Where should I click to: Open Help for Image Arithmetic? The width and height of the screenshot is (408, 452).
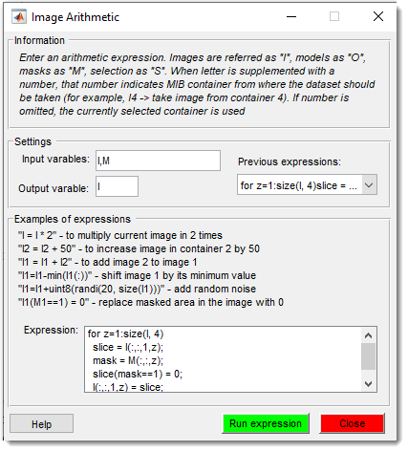coord(41,424)
